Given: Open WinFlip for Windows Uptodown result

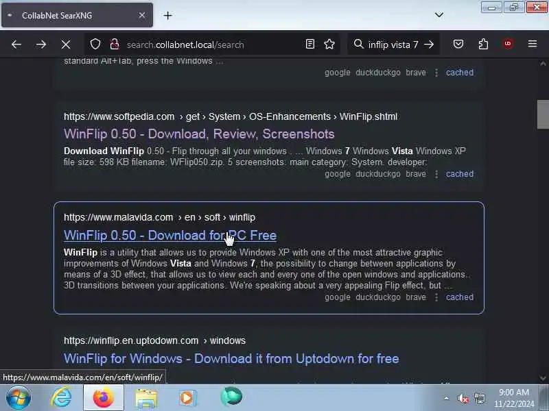Looking at the screenshot, I should click(231, 359).
